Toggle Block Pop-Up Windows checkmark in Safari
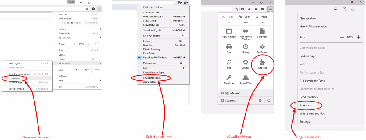Viewport: 366px width, 140px height. point(139,57)
